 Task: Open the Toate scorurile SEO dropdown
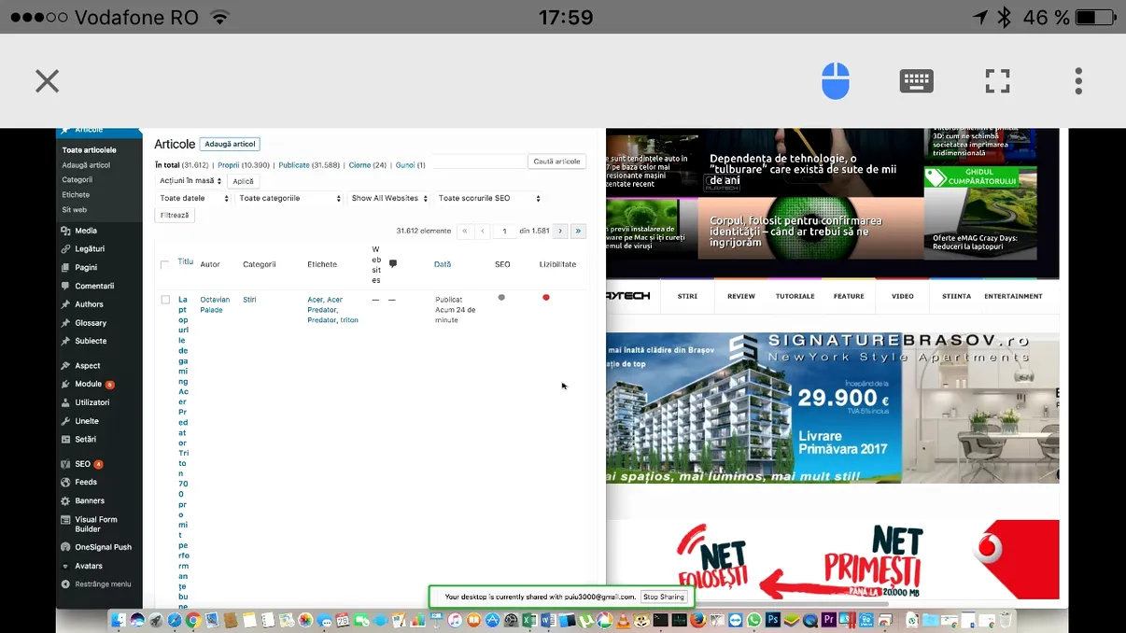click(488, 198)
